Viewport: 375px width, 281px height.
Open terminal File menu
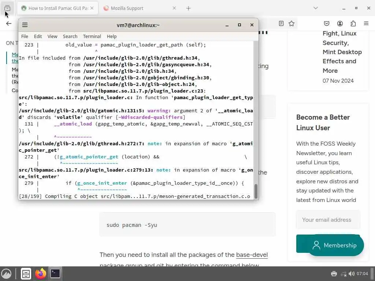point(25,36)
